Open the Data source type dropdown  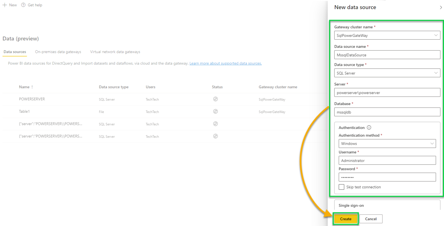[x=436, y=73]
